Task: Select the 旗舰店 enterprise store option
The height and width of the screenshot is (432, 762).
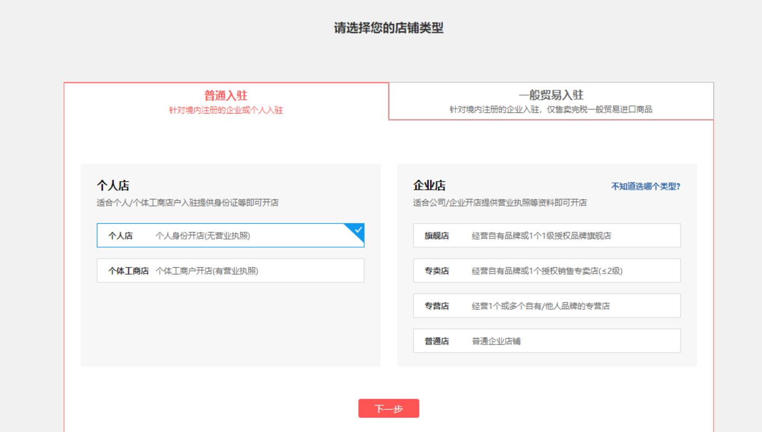Action: tap(546, 235)
